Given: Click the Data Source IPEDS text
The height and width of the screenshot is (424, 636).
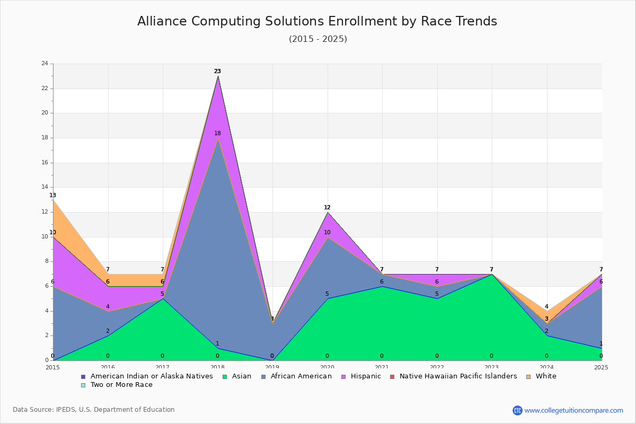Looking at the screenshot, I should pyautogui.click(x=94, y=410).
